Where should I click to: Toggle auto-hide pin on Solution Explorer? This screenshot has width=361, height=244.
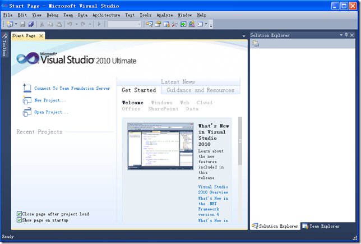[x=346, y=35]
